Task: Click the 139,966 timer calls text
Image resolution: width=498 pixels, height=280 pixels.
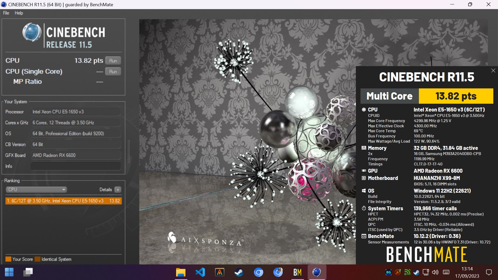Action: tap(435, 208)
